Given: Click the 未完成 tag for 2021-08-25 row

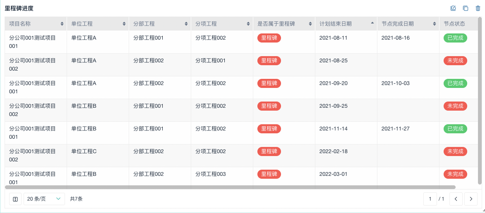Looking at the screenshot, I should [x=455, y=61].
